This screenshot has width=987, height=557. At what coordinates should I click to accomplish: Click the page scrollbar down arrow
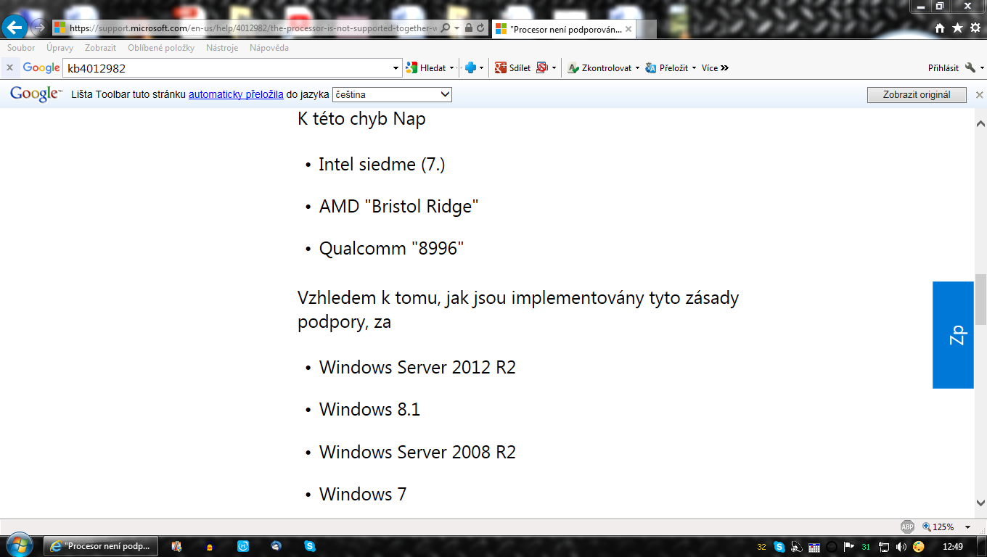click(x=980, y=503)
